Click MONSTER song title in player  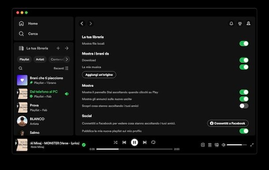[x=55, y=143]
